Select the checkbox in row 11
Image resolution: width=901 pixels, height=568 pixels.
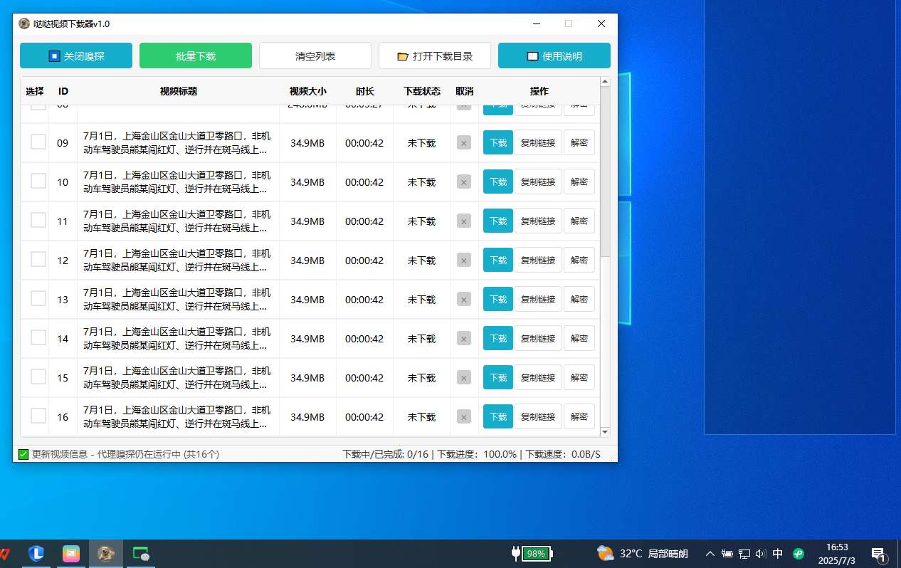pyautogui.click(x=38, y=220)
